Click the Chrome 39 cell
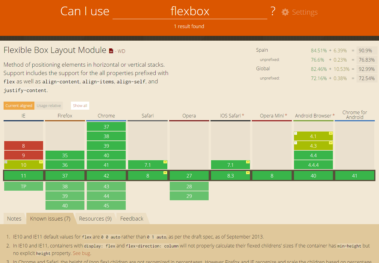 (106, 146)
